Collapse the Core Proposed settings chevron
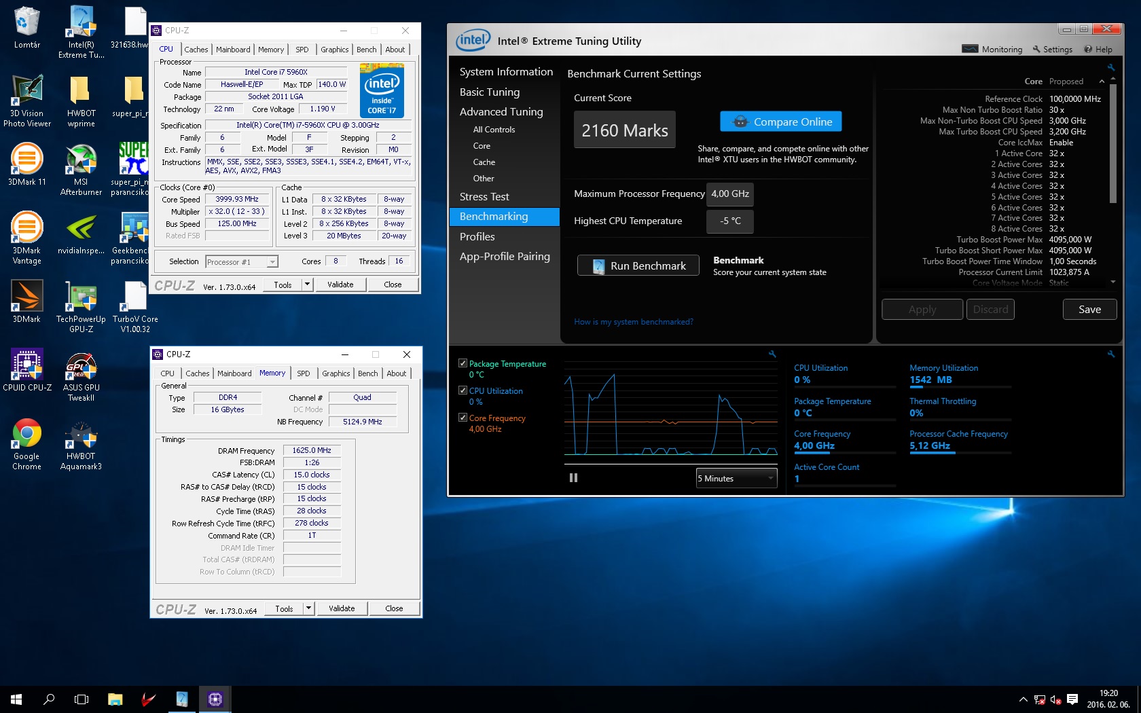Screen dimensions: 1141x713 [x=1102, y=81]
